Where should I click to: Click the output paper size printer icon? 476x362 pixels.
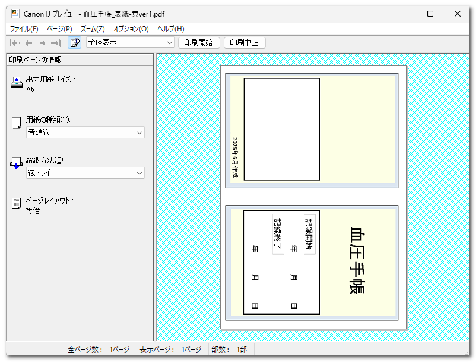pos(17,82)
